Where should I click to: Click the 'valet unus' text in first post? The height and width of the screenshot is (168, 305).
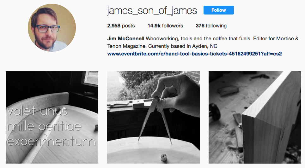pos(37,111)
